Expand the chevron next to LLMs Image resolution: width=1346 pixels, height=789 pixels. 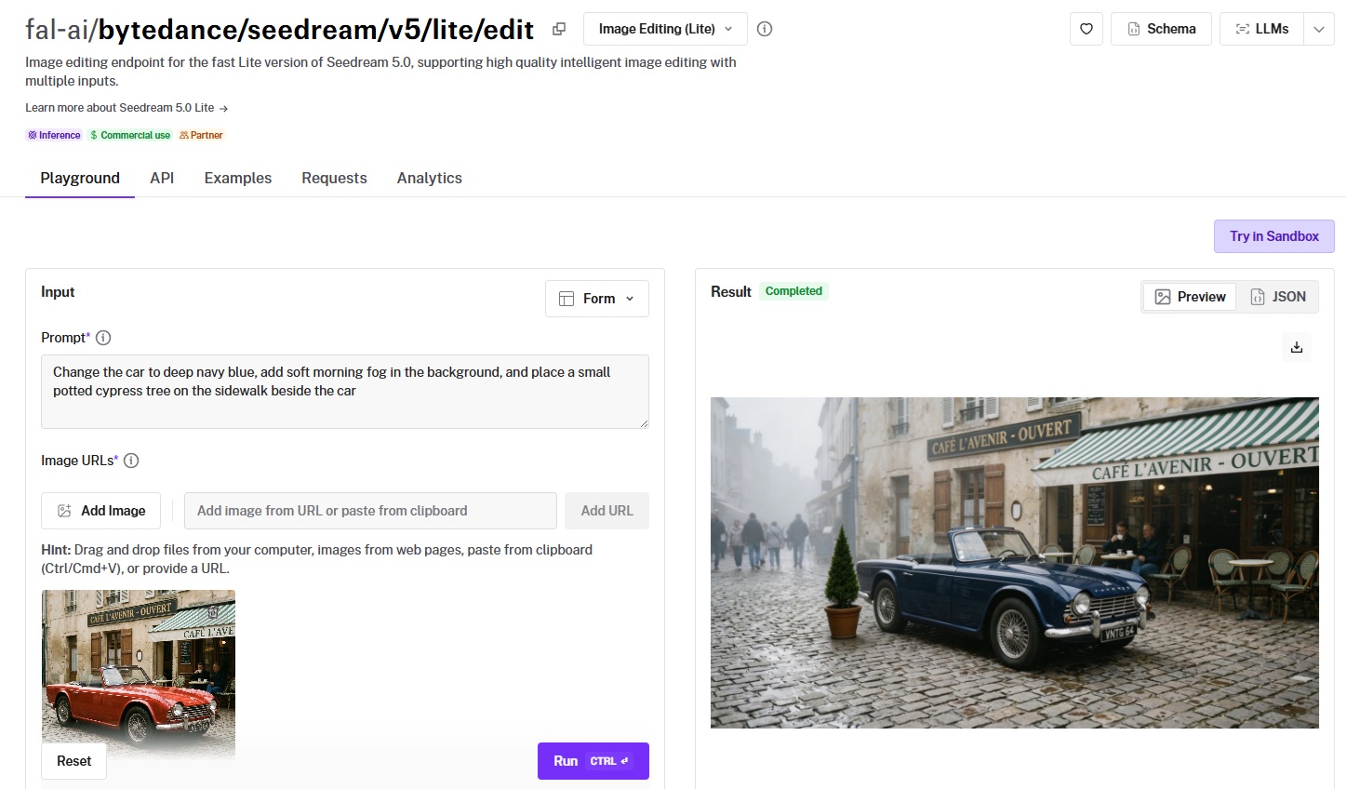(1318, 29)
